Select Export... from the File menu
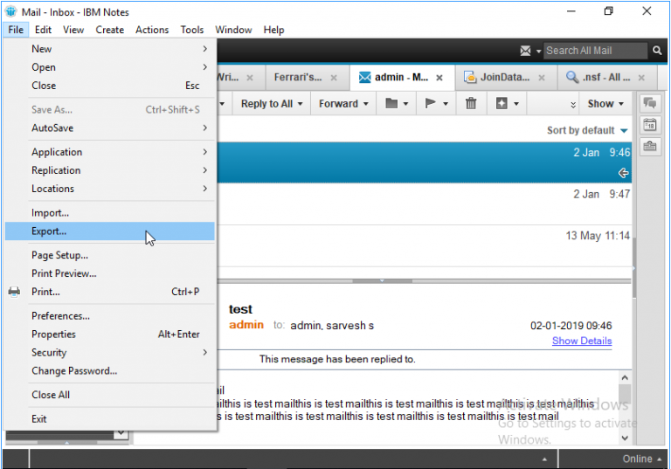The width and height of the screenshot is (671, 469). [x=49, y=231]
